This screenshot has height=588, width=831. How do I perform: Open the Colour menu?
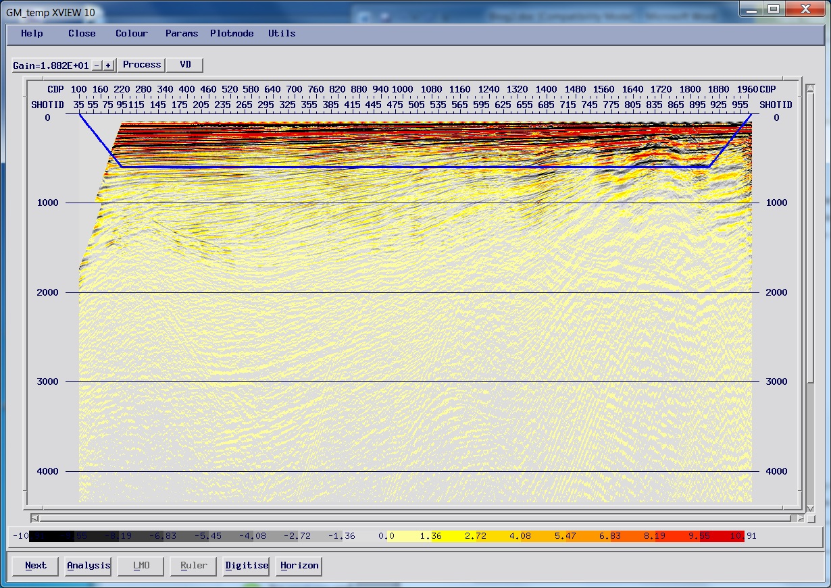[132, 33]
